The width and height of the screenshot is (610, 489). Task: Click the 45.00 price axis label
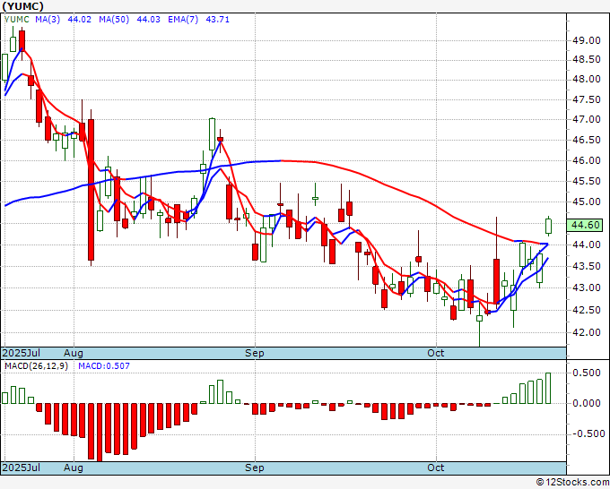[586, 202]
